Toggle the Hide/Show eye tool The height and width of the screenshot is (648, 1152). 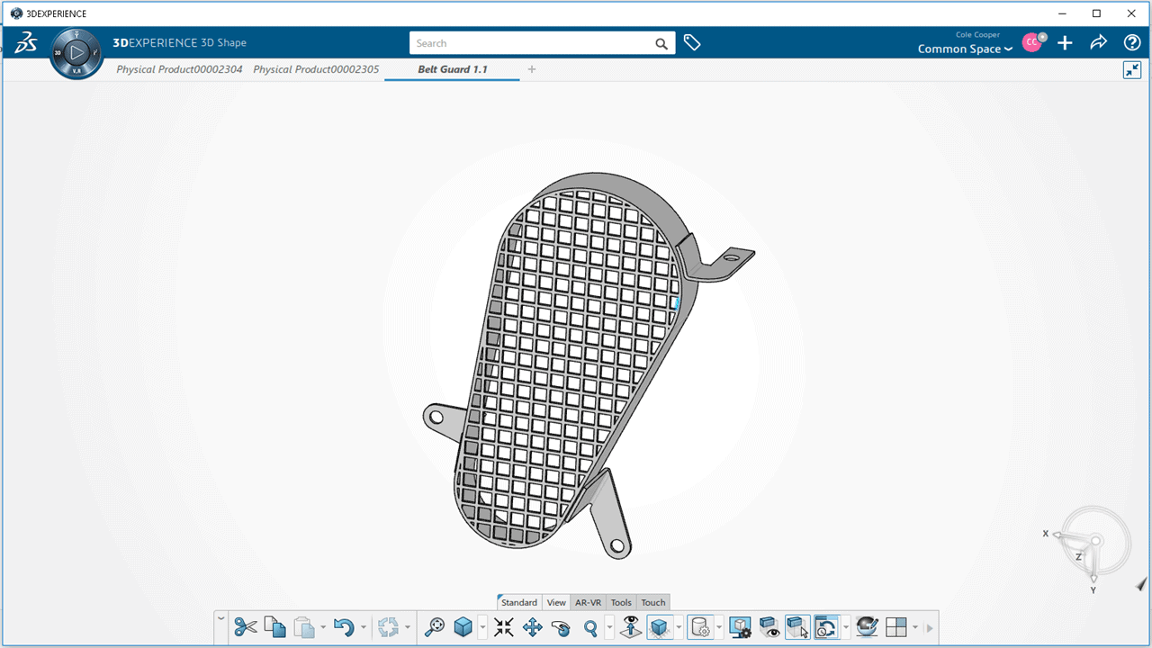coord(769,627)
